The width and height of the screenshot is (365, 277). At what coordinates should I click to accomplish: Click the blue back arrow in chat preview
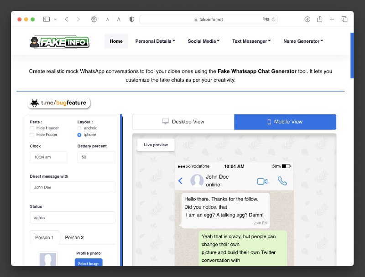180,181
